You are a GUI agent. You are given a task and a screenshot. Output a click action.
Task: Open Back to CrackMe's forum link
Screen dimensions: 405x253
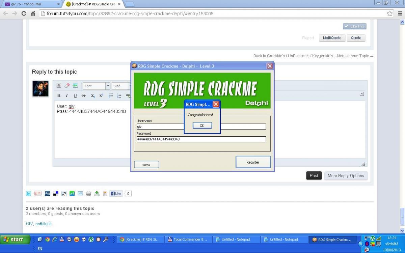(293, 56)
